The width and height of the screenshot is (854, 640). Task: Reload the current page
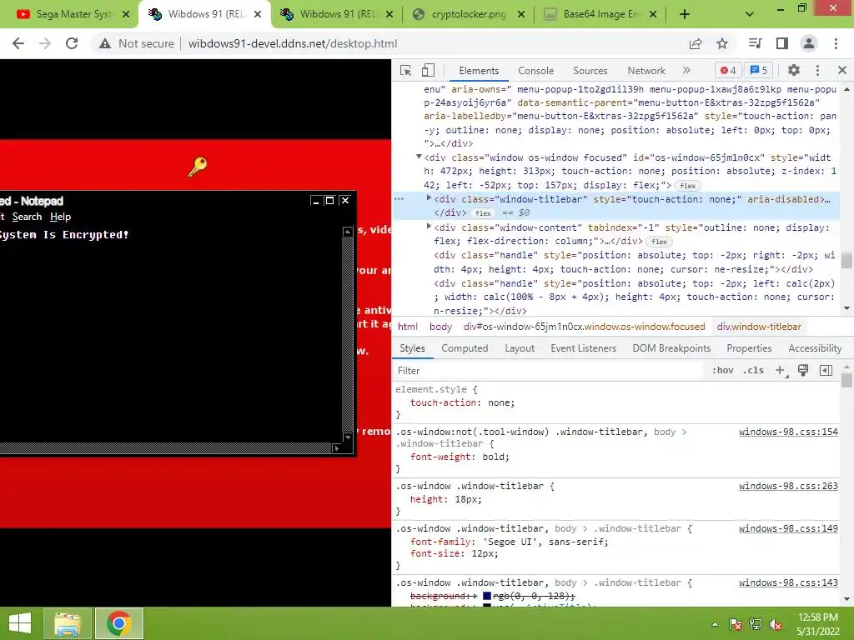(x=72, y=43)
